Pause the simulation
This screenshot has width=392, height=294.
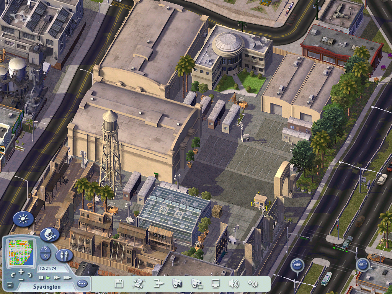pyautogui.click(x=41, y=278)
